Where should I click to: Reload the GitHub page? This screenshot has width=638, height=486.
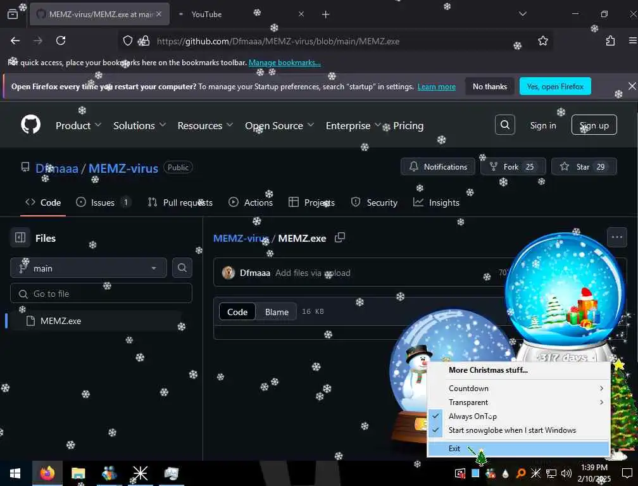[61, 40]
